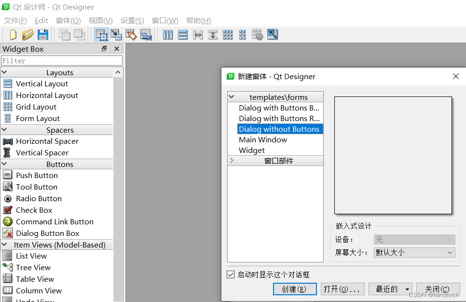
Task: Open the 视图(V) menu
Action: (100, 21)
